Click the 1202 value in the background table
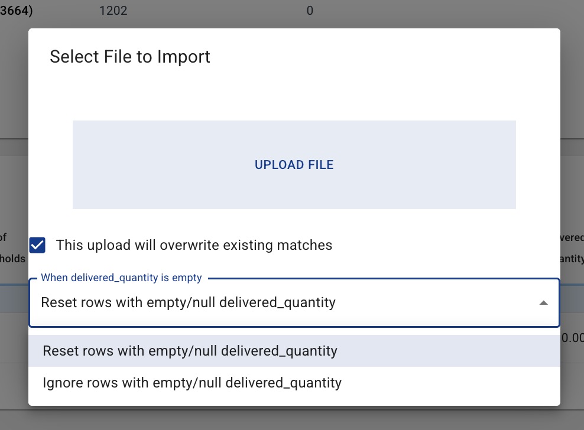The width and height of the screenshot is (584, 430). [x=113, y=11]
